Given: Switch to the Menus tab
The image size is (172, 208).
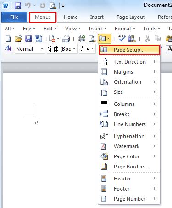Looking at the screenshot, I should coord(43,17).
